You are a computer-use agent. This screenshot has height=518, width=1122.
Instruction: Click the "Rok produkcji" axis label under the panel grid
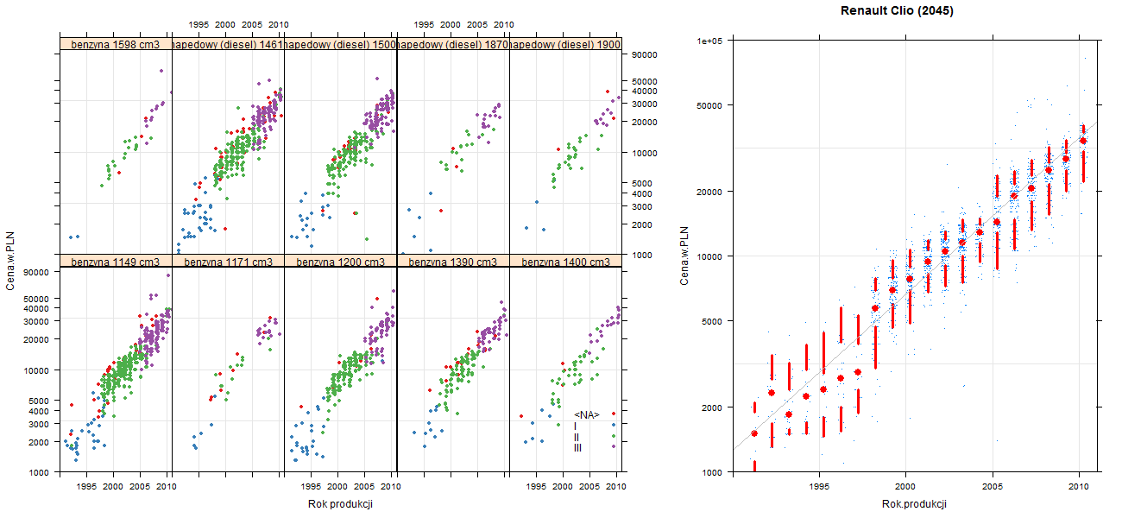point(340,505)
